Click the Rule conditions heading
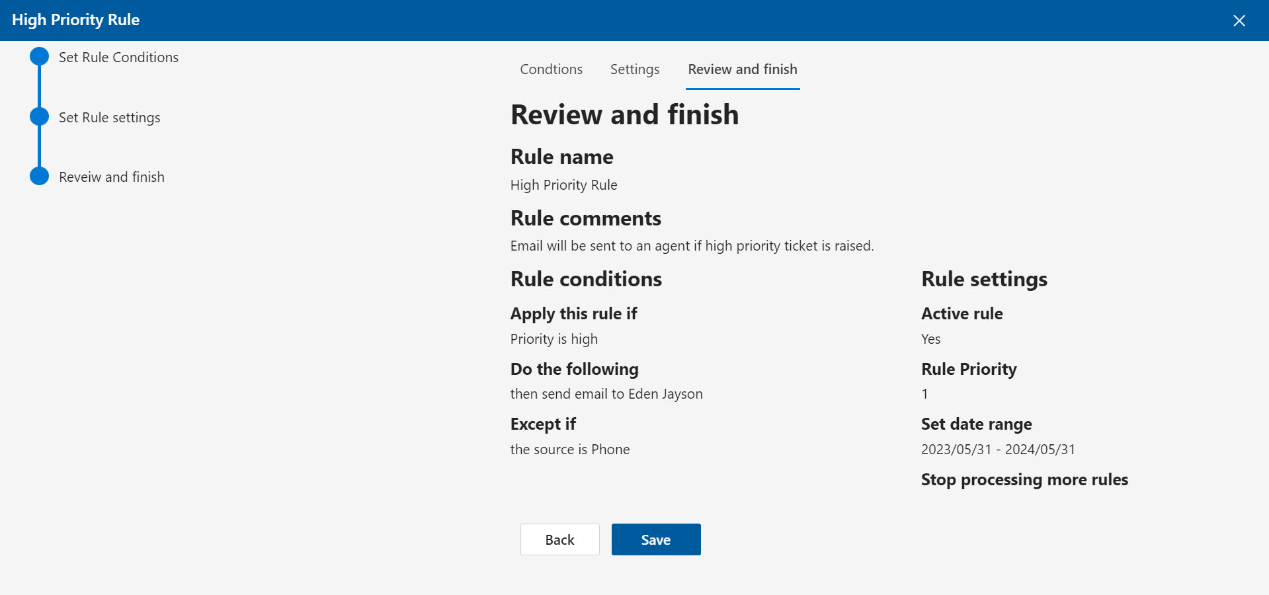The height and width of the screenshot is (595, 1269). [x=586, y=279]
